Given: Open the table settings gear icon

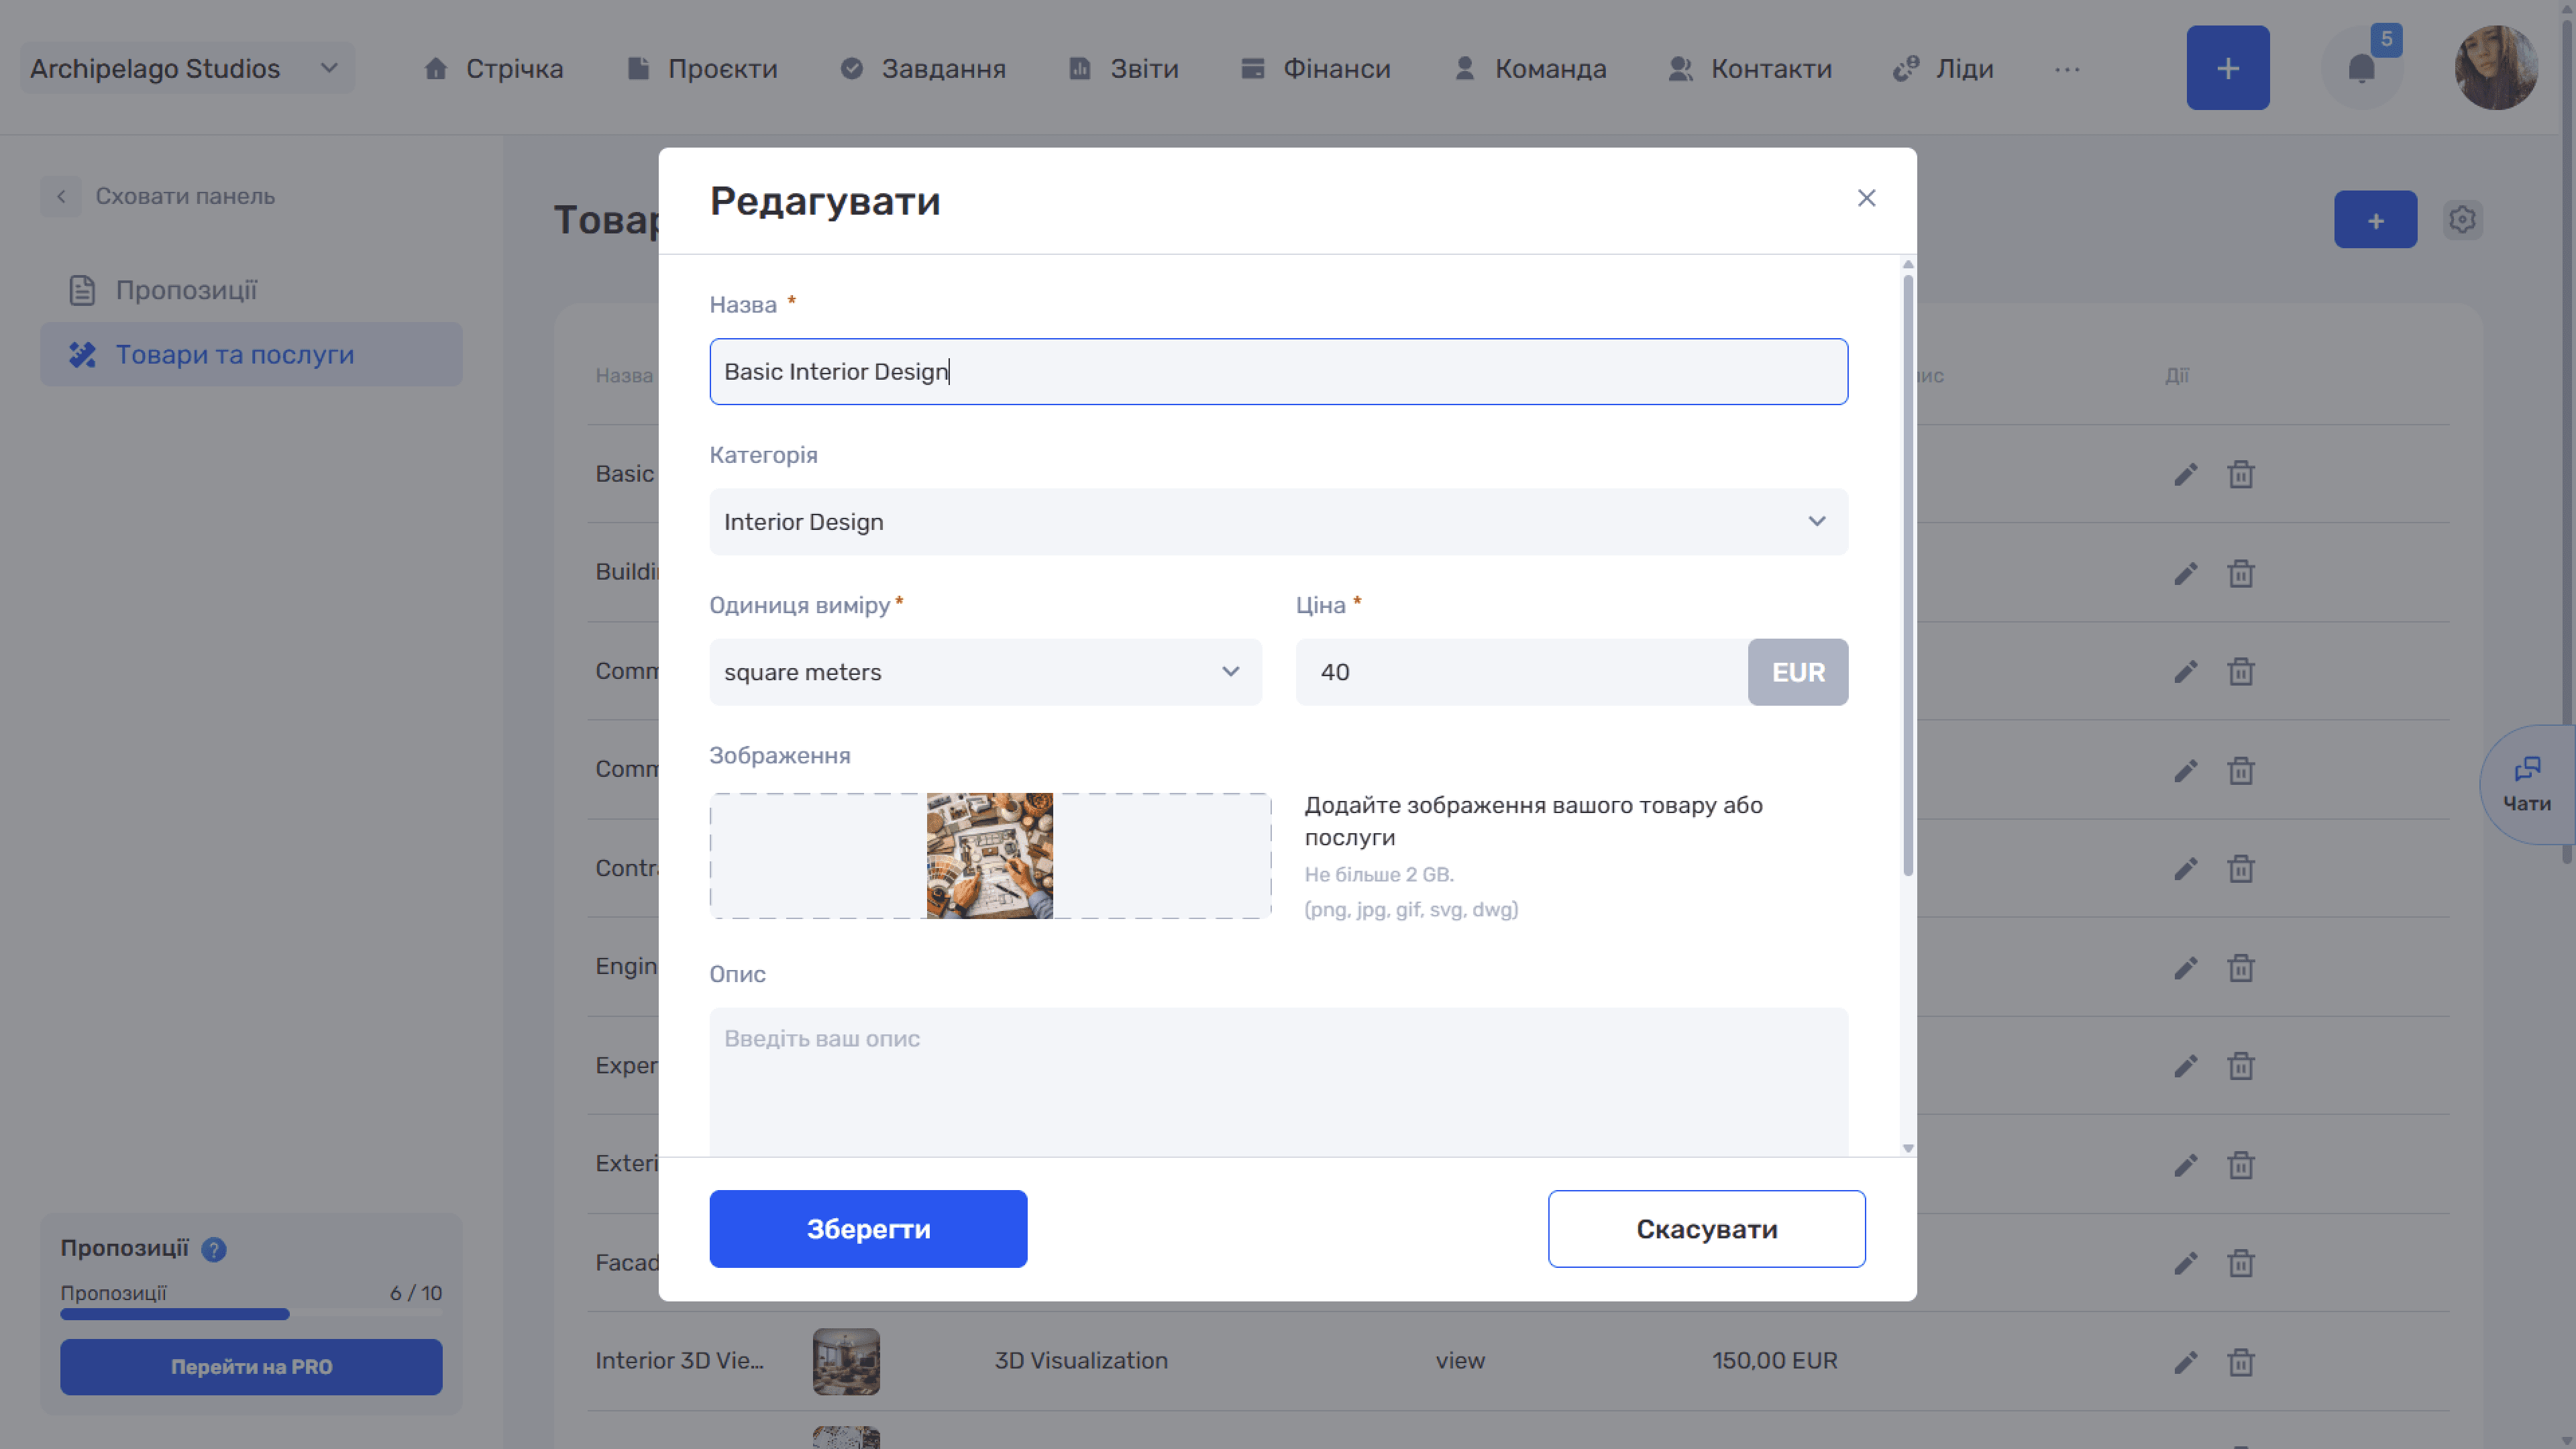Looking at the screenshot, I should coord(2462,219).
